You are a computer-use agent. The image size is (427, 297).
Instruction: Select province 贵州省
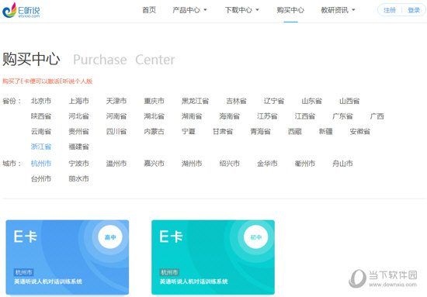click(78, 131)
